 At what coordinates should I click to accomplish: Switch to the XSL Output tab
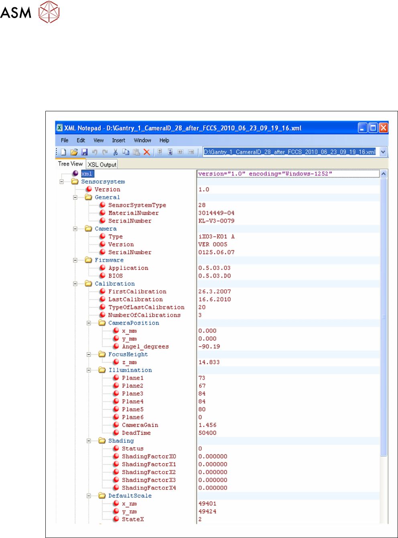(x=102, y=164)
